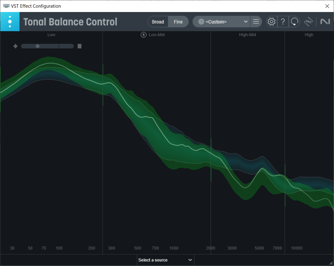Click the 5000 Hz frequency label

(x=259, y=248)
